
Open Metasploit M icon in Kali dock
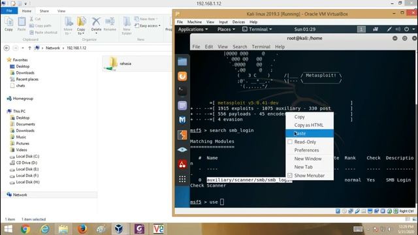(182, 120)
